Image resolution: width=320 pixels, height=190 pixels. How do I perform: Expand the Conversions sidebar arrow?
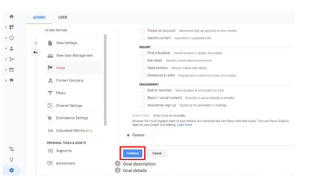pyautogui.click(x=6, y=80)
